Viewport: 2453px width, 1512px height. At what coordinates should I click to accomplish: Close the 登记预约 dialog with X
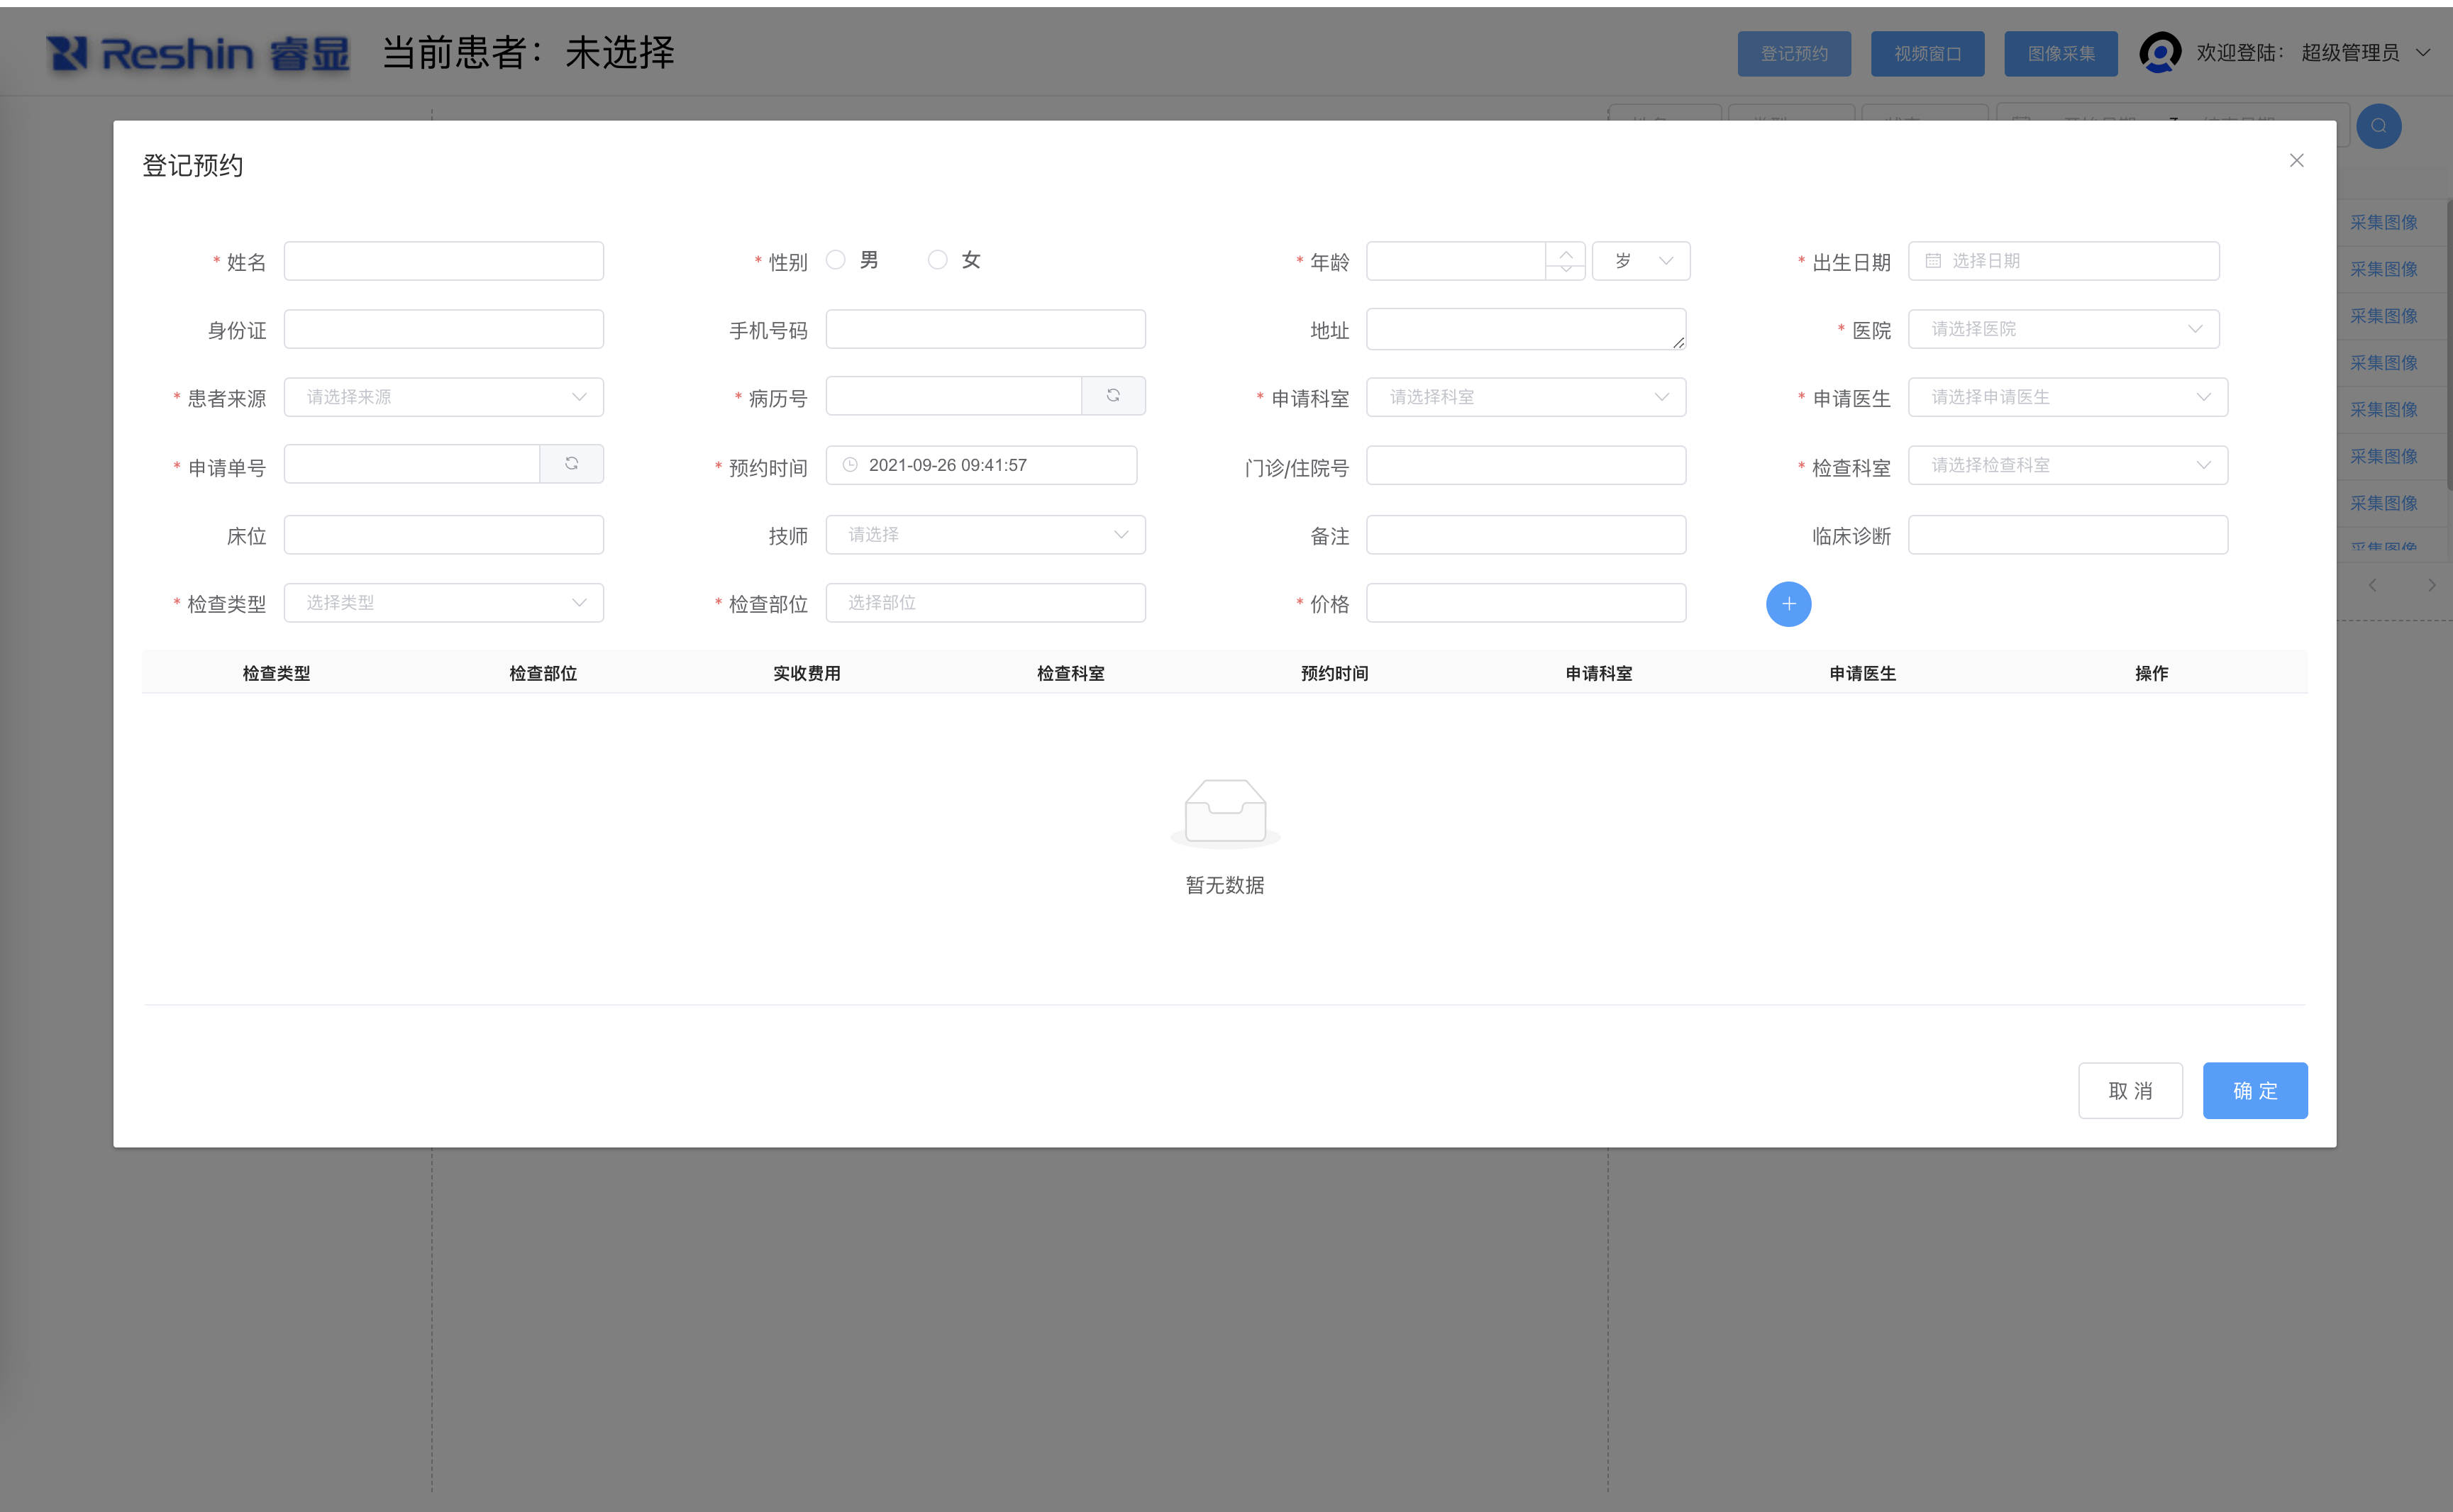pyautogui.click(x=2296, y=161)
